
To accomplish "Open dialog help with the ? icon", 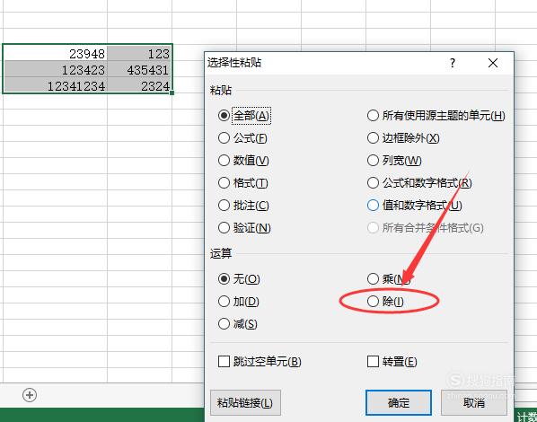I will tap(453, 63).
